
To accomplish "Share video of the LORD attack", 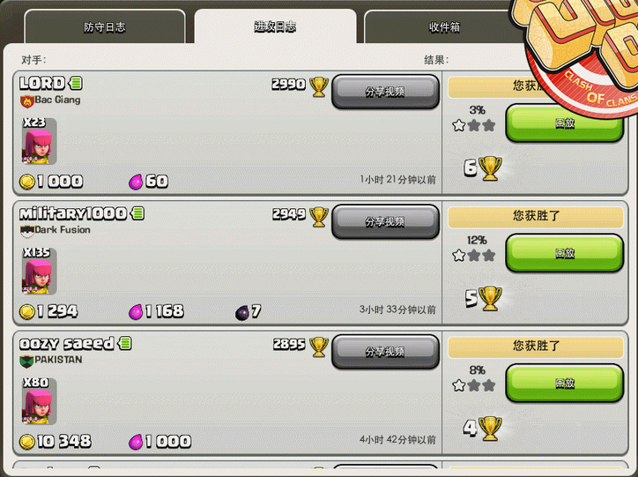I will pos(385,92).
